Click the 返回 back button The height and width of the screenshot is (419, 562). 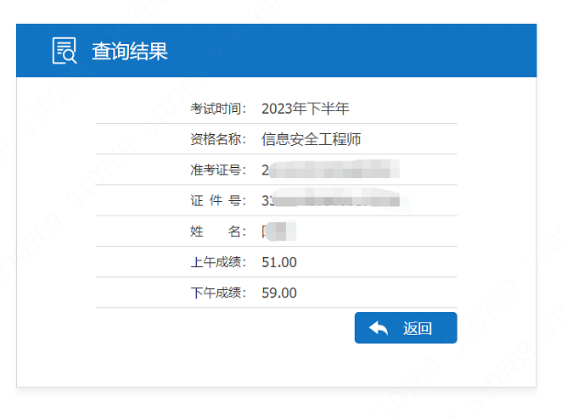pyautogui.click(x=406, y=327)
